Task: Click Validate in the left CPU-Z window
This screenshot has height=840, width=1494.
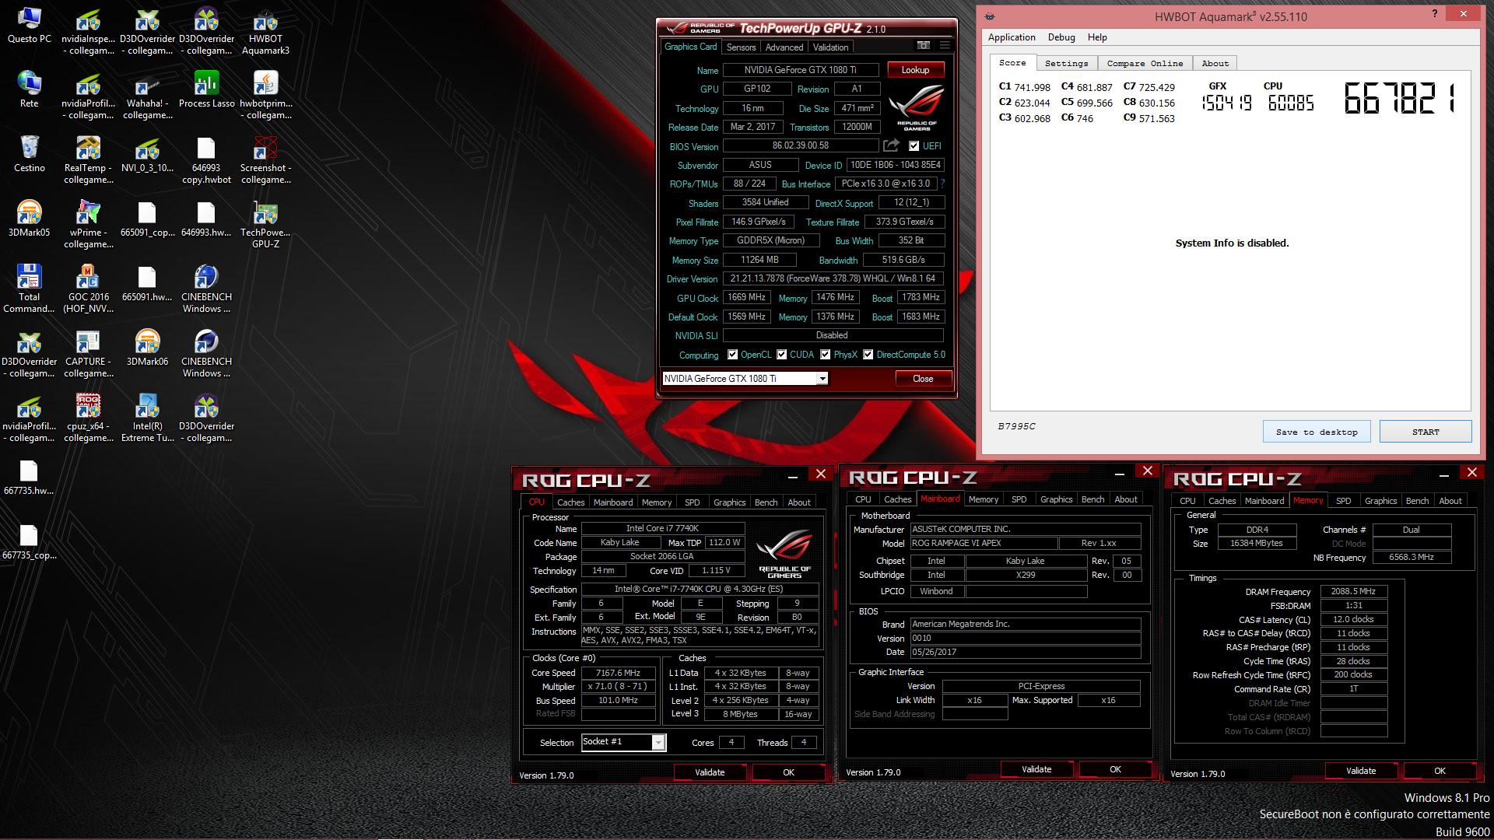Action: tap(710, 772)
